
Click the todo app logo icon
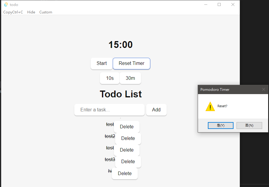(x=6, y=5)
